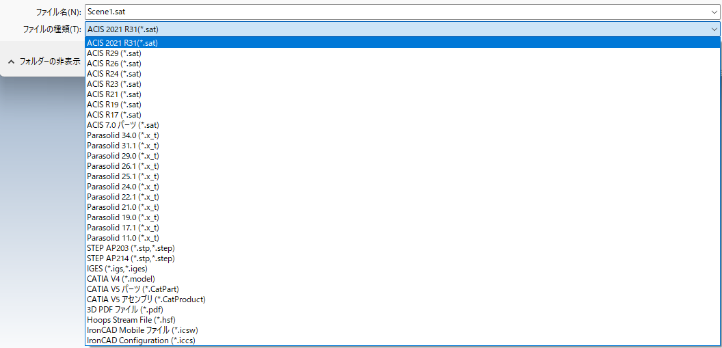Choose ACIS R29 (*.sat) format

pos(114,53)
